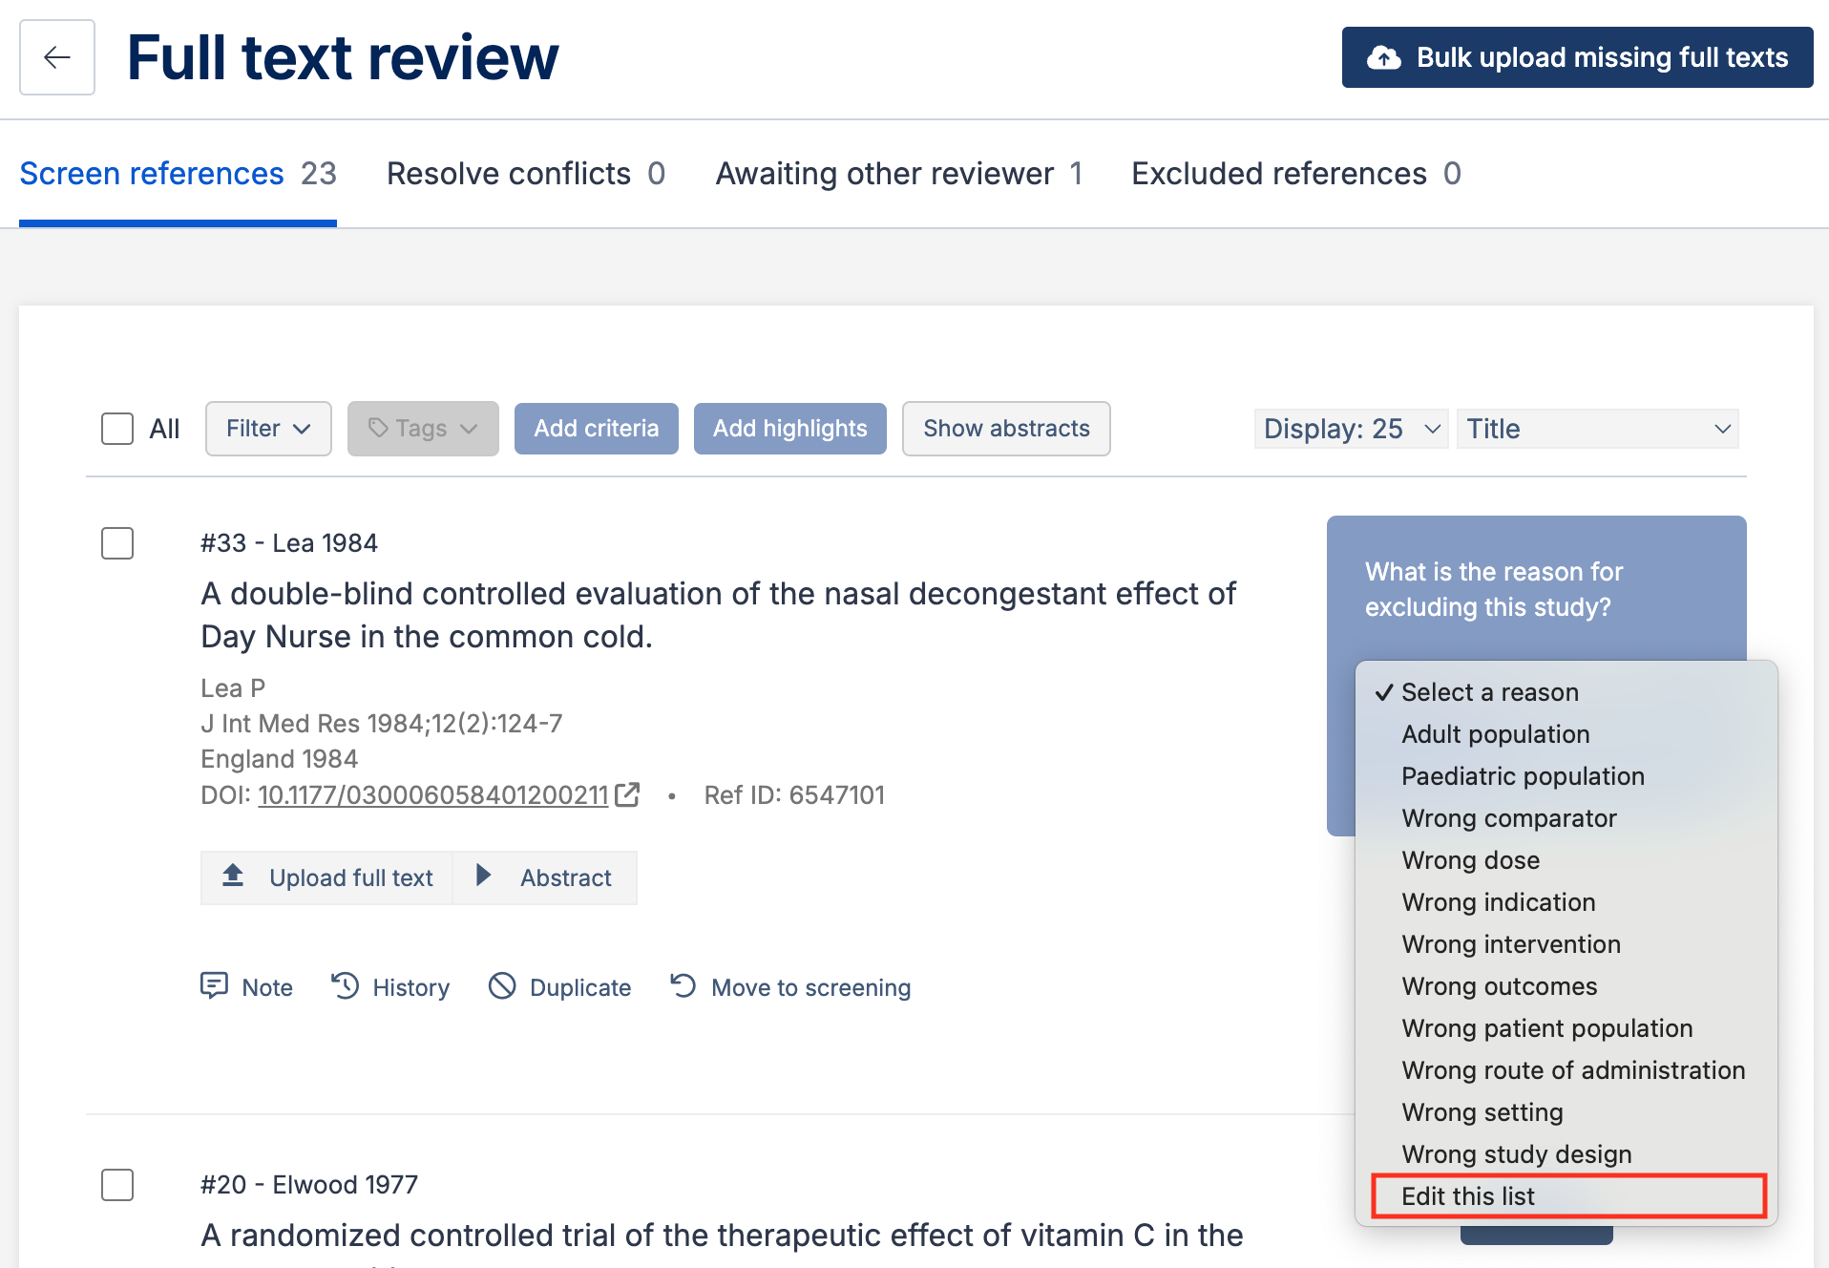
Task: Click the 'Full text review' heading
Action: [x=343, y=57]
